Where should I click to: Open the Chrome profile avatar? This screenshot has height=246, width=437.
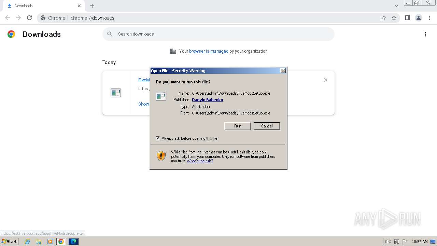[x=418, y=18]
